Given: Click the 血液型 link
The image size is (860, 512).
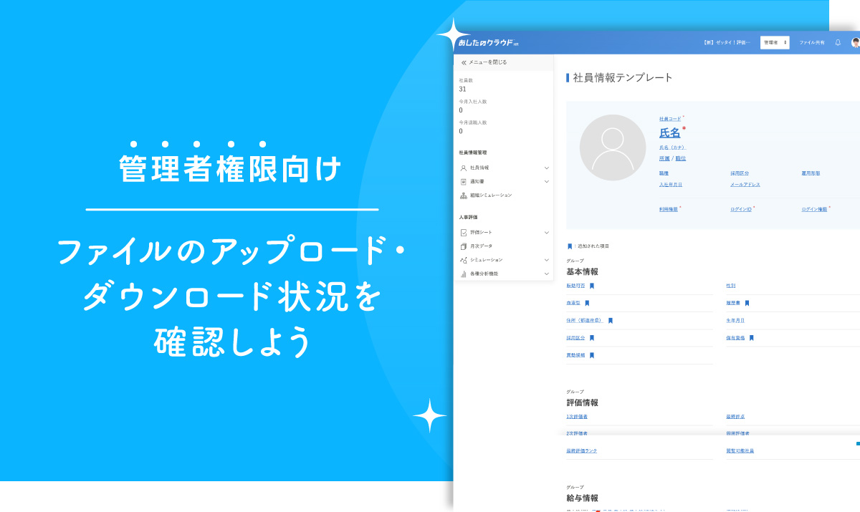Looking at the screenshot, I should click(573, 303).
